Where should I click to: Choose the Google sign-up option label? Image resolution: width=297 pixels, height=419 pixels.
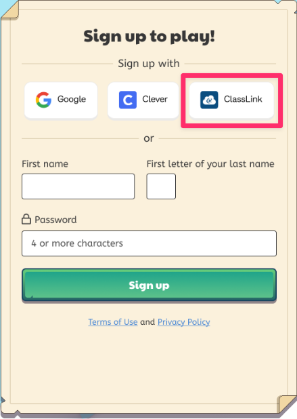(x=72, y=100)
